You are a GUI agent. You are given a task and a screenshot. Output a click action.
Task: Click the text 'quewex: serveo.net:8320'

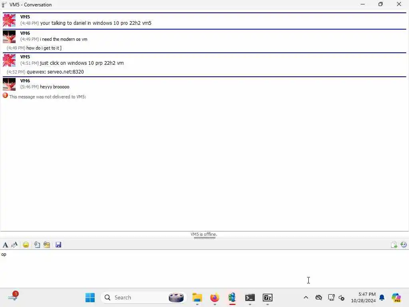click(x=55, y=72)
